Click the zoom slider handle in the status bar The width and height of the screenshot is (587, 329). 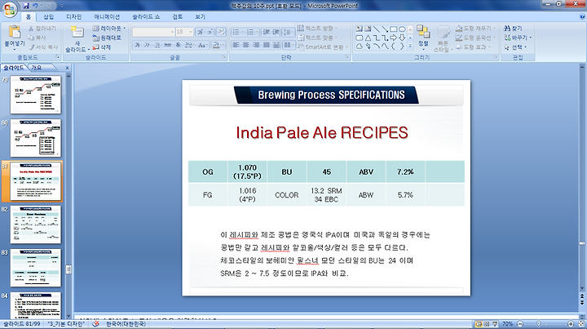point(538,324)
